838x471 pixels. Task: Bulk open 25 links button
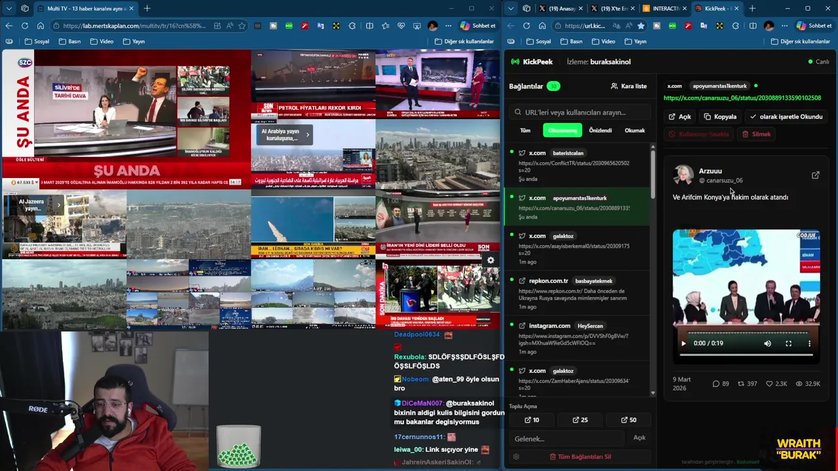(580, 420)
